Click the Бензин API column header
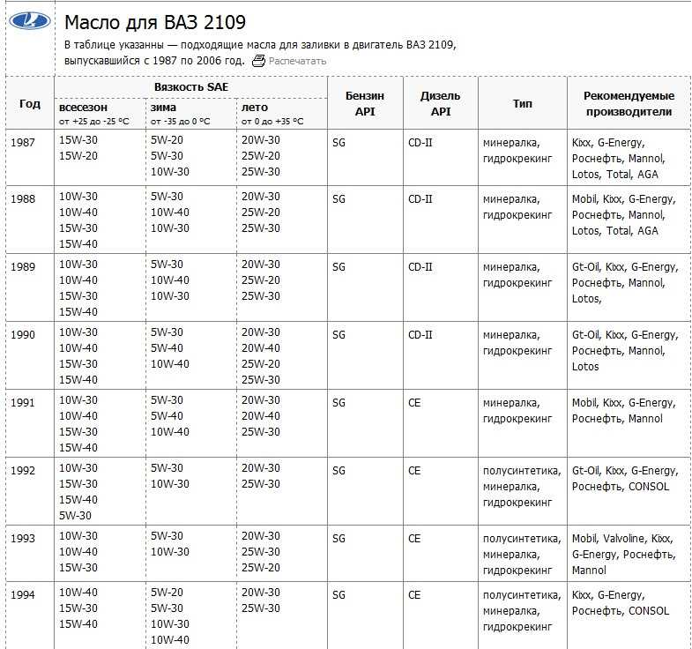Screen dimensions: 692x649 365,103
